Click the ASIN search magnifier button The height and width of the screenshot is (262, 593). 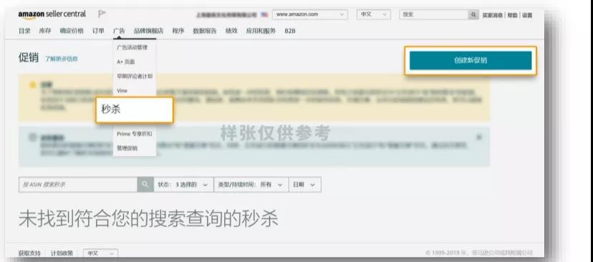pos(145,185)
